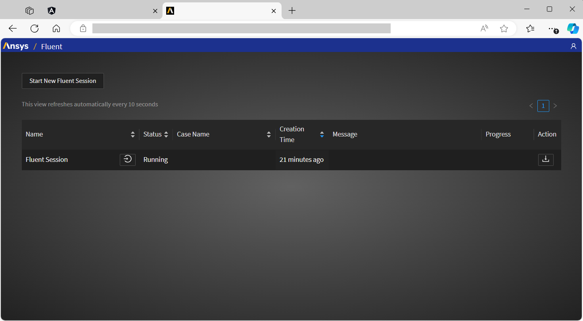Click the Ansys logo in the top bar
583x321 pixels.
16,46
